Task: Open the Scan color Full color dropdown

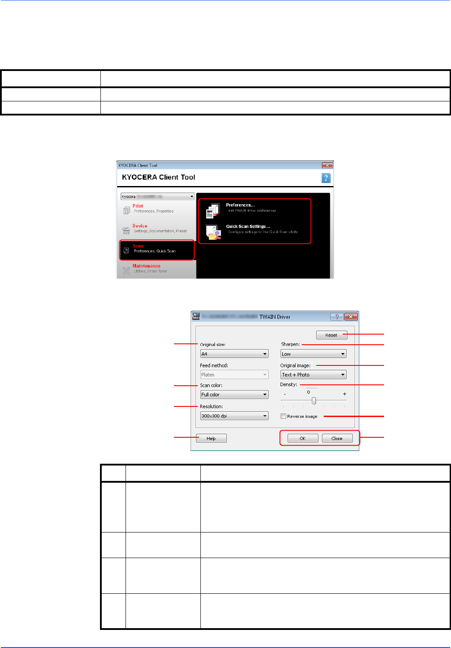Action: (234, 395)
